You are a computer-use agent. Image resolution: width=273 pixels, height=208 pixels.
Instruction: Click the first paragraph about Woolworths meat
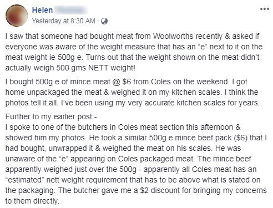coord(134,52)
